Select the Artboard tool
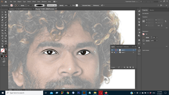169x95 pixels. (x=2, y=44)
